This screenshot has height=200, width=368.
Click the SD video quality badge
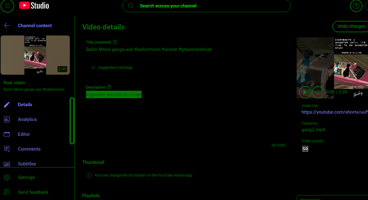305,149
